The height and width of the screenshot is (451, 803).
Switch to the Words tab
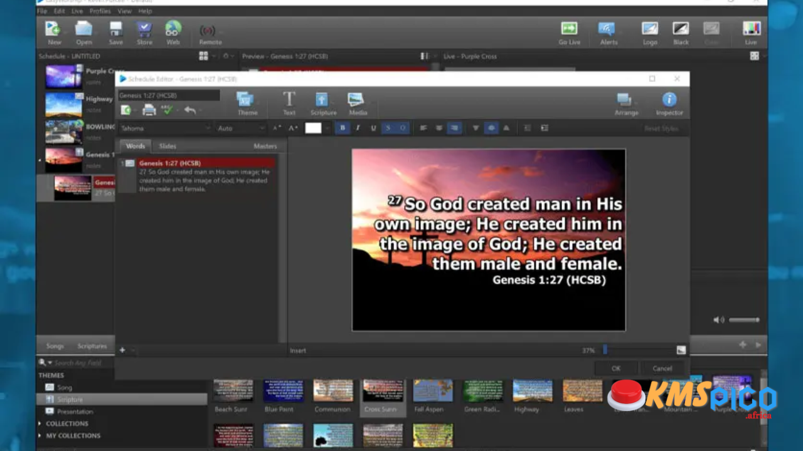[135, 146]
